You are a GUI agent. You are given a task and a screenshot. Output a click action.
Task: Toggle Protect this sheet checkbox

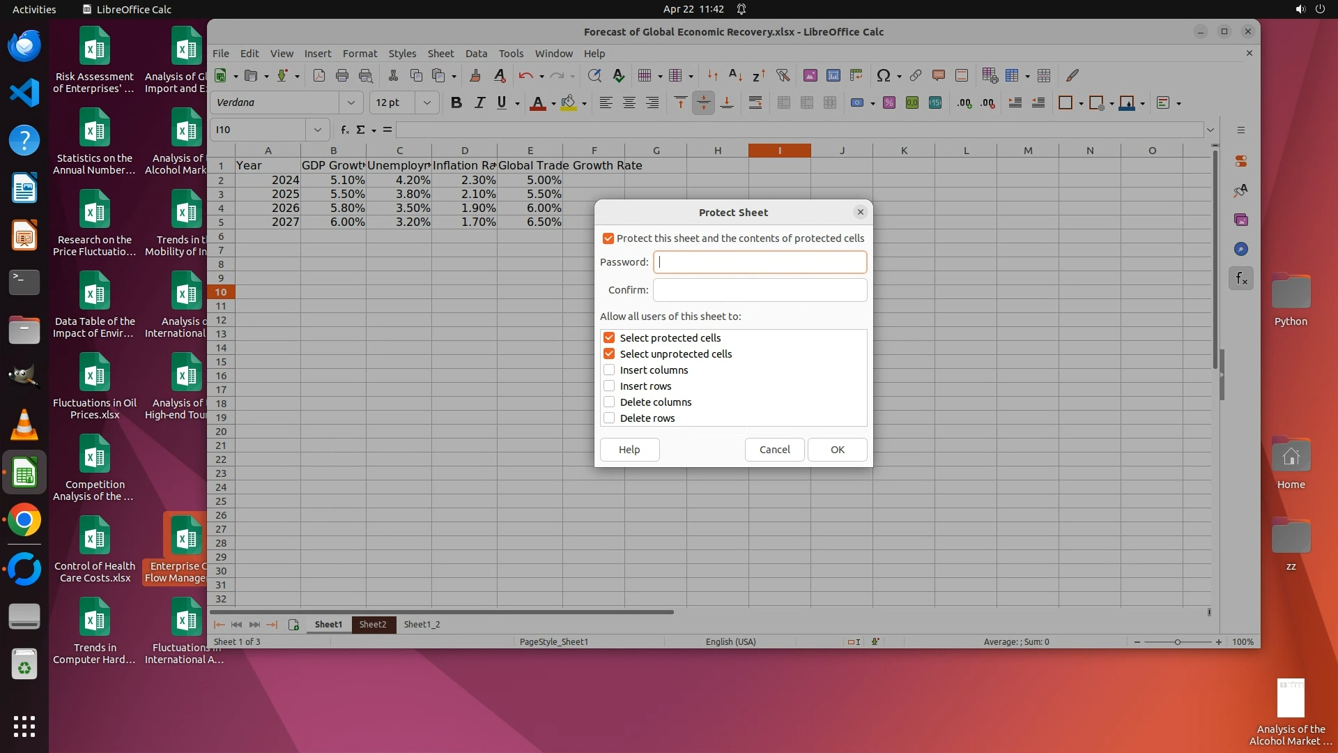point(608,238)
